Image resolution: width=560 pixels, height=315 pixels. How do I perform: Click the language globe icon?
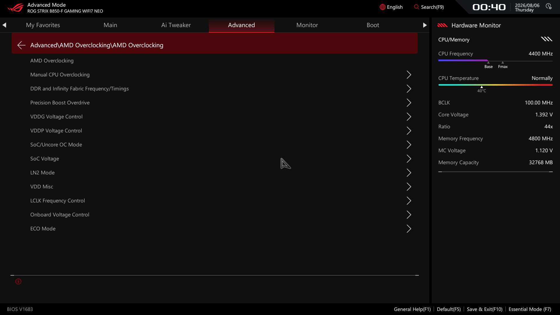[x=382, y=7]
